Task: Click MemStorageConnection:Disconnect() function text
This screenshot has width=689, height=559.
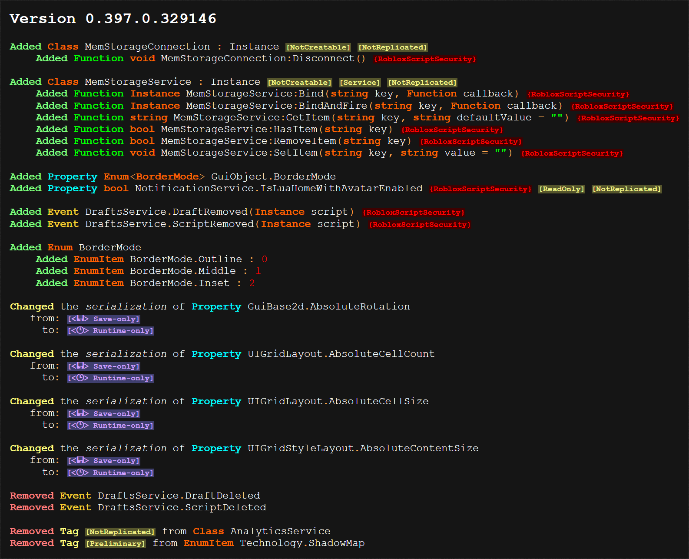Action: coord(263,58)
